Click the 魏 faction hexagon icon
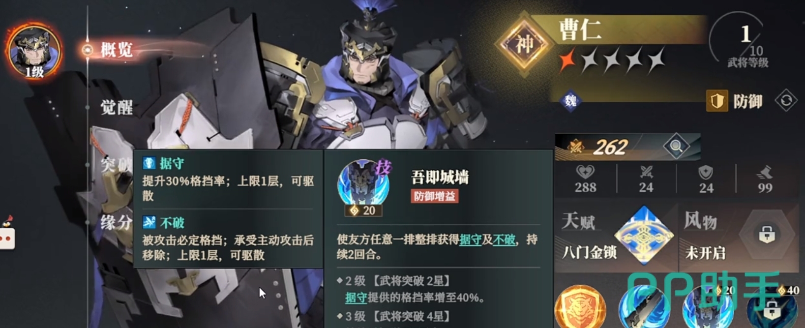This screenshot has width=805, height=328. (x=571, y=101)
